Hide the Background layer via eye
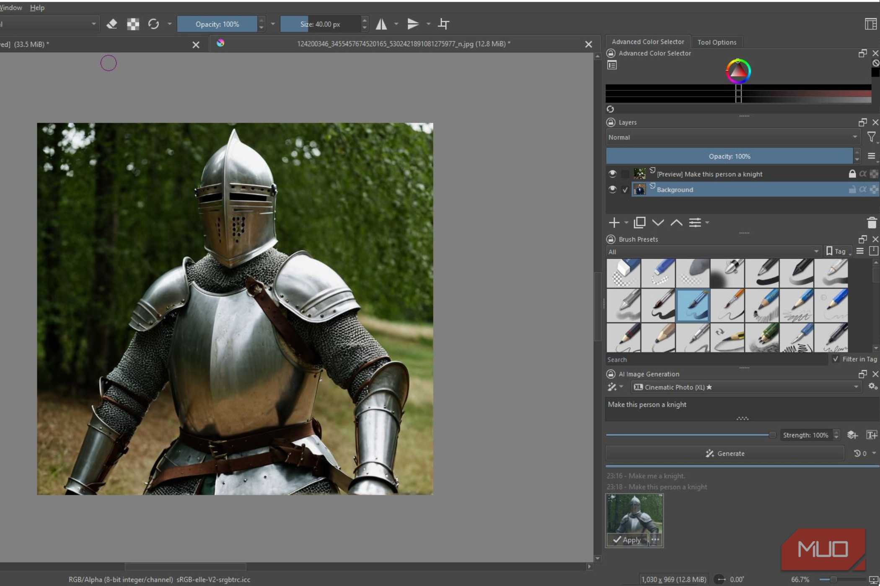This screenshot has height=586, width=880. coord(612,189)
